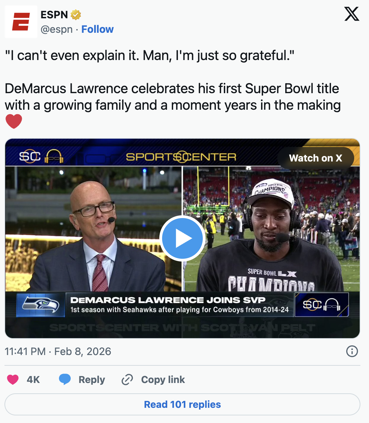Click the heart icon to like the post
The height and width of the screenshot is (423, 369).
(x=13, y=380)
